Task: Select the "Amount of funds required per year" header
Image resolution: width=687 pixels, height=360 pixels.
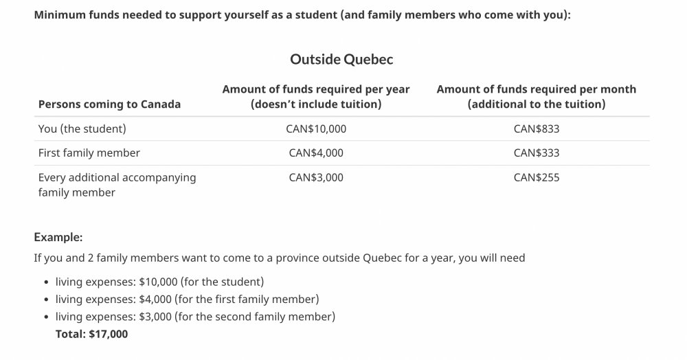Action: tap(316, 97)
